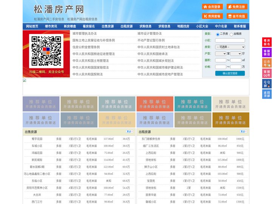The width and height of the screenshot is (272, 204).
Task: Open 中介名录 navigation item
Action: pos(221,26)
